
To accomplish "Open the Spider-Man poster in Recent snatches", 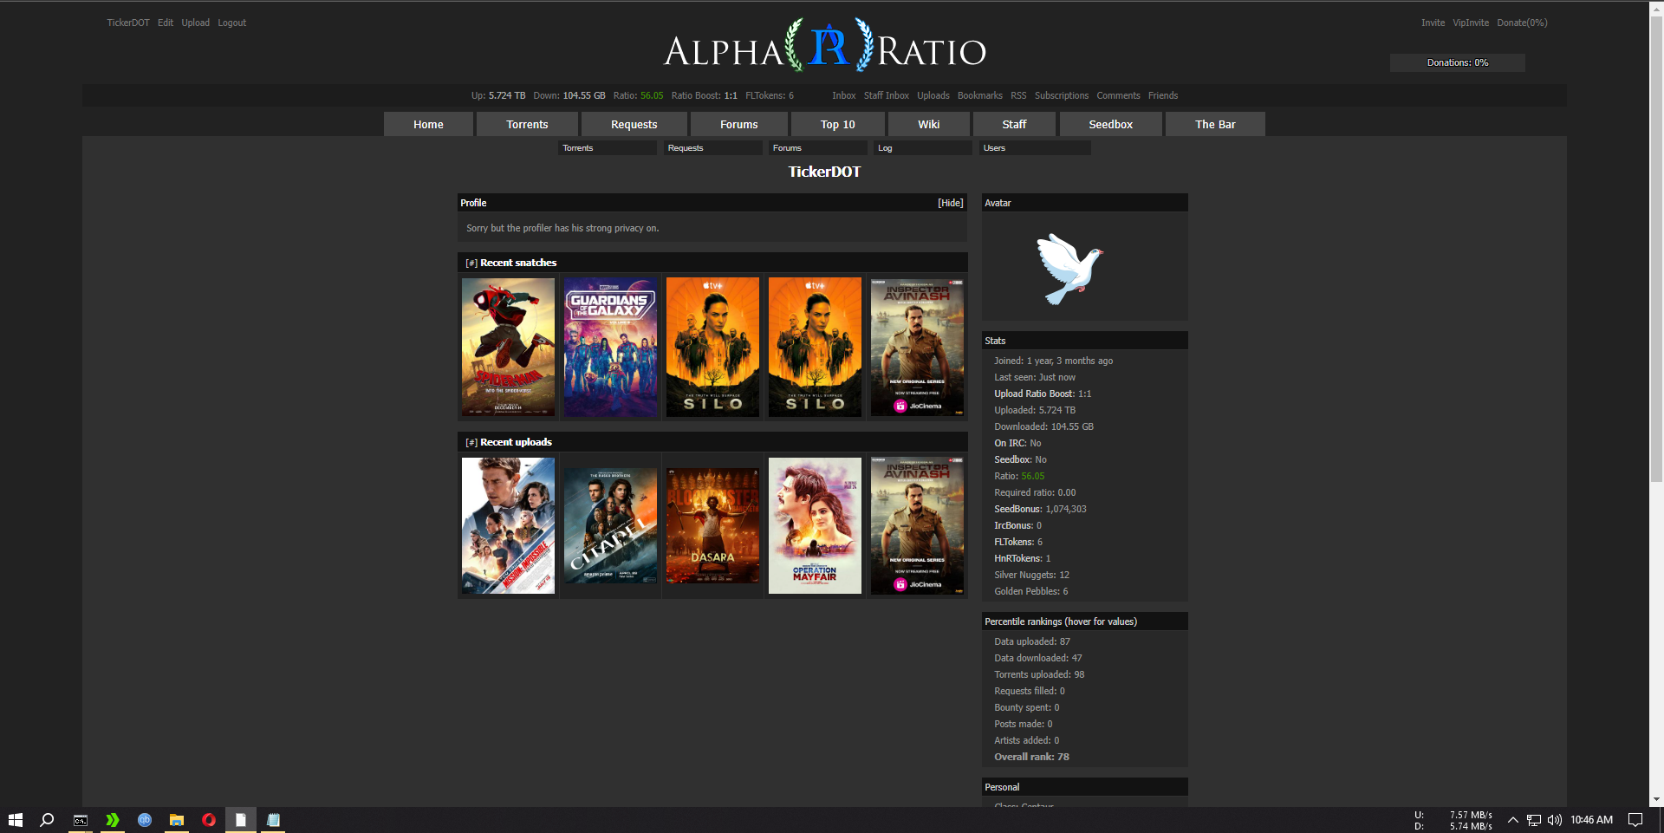I will point(508,348).
